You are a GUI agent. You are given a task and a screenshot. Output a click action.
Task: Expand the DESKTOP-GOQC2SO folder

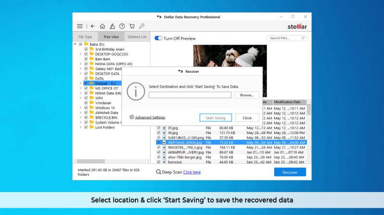point(81,54)
